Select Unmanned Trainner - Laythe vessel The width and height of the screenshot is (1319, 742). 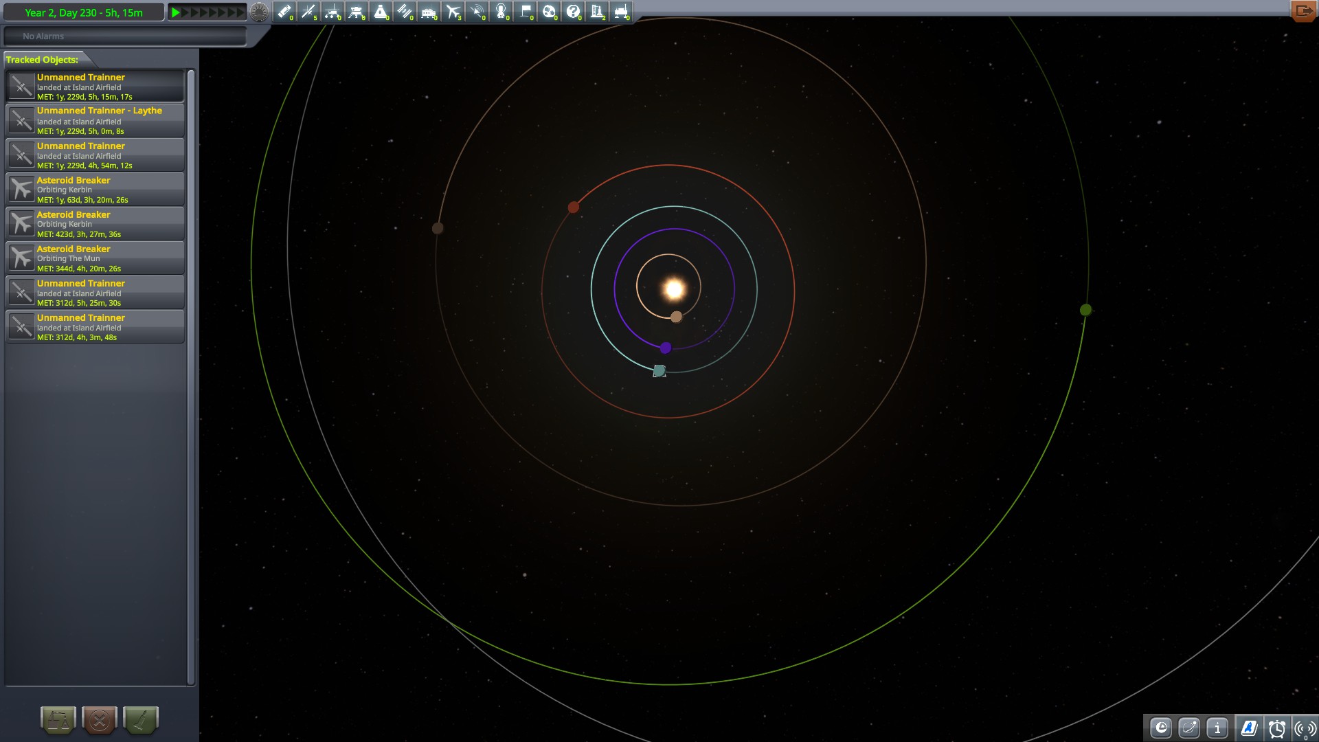[95, 120]
